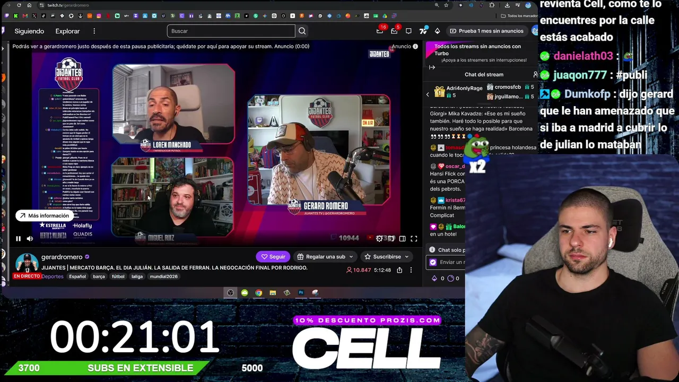Open the inbox notifications with 5 badge
679x382 pixels.
pos(394,31)
